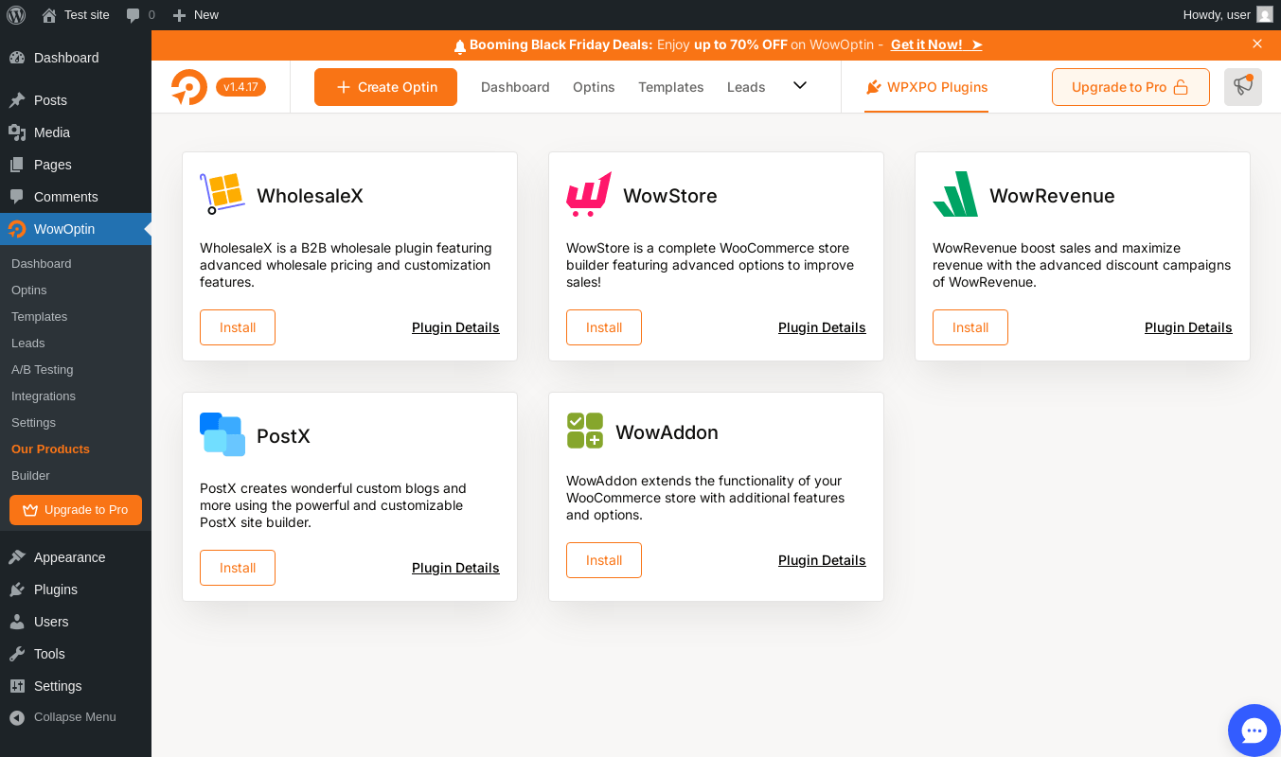
Task: Click the WowRevenue logo
Action: (955, 194)
